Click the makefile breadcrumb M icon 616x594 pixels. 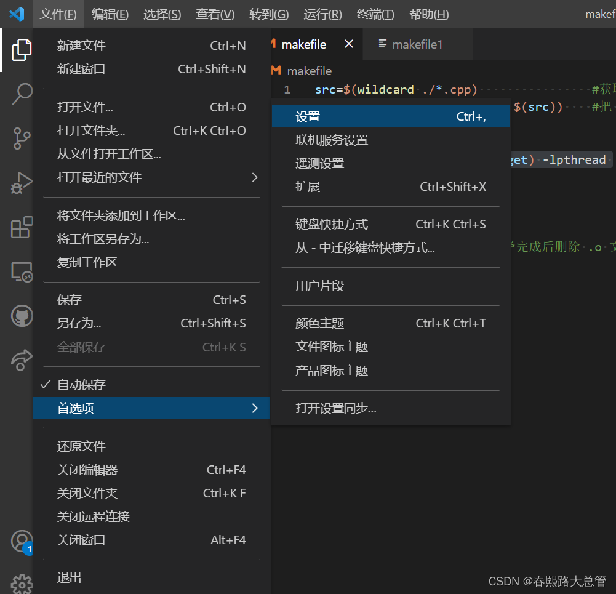tap(276, 71)
